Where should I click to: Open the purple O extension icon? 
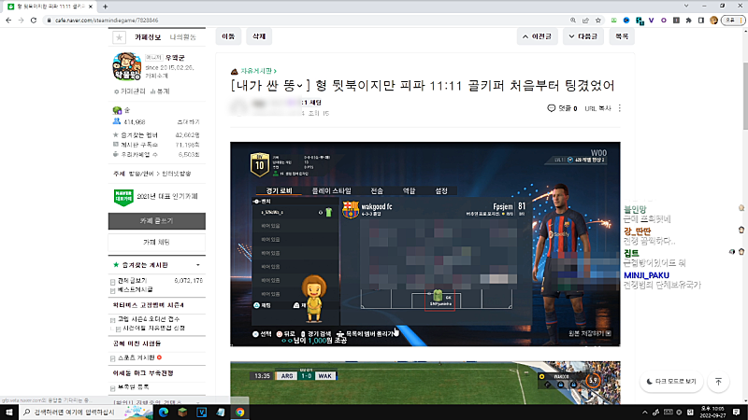(x=664, y=21)
